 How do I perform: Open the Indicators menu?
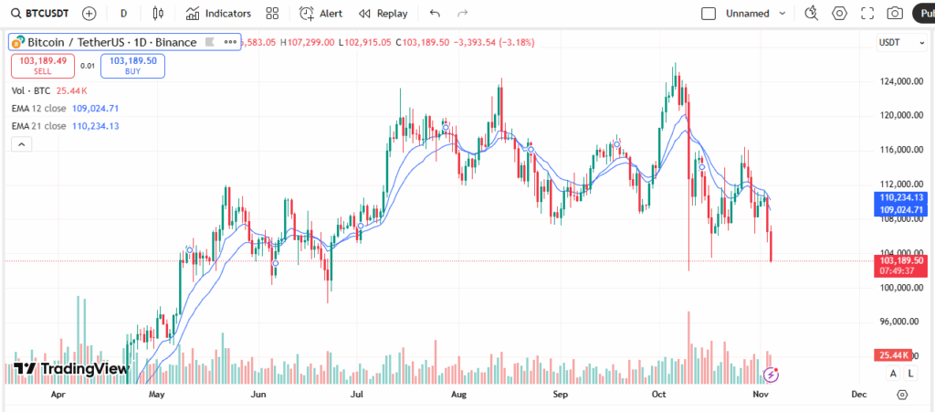pos(218,14)
